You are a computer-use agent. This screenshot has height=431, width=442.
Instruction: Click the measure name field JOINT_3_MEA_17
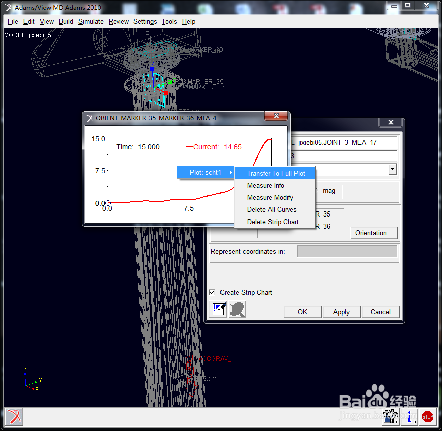pyautogui.click(x=344, y=142)
